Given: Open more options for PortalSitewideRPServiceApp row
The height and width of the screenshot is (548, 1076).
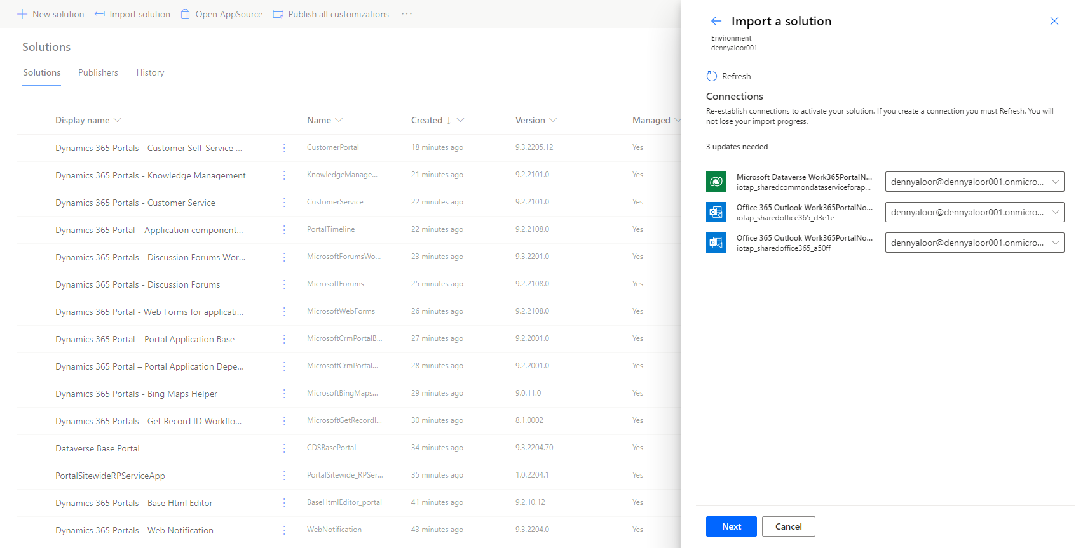Looking at the screenshot, I should (x=284, y=476).
